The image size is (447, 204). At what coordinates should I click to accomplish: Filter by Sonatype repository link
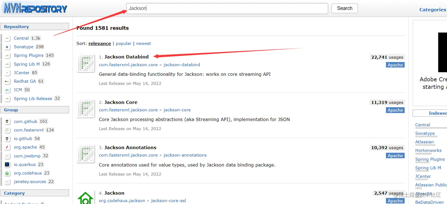tap(24, 47)
